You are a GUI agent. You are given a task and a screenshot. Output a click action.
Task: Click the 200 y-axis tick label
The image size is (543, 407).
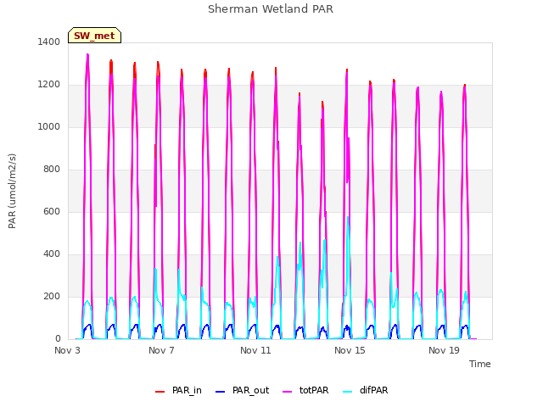tap(52, 297)
